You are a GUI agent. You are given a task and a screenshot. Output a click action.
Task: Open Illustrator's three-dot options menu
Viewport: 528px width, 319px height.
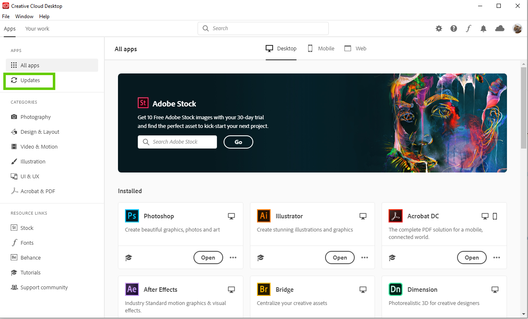[365, 258]
